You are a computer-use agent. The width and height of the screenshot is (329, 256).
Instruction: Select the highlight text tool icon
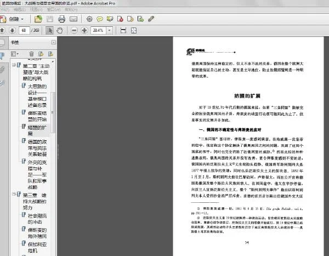tap(110, 19)
